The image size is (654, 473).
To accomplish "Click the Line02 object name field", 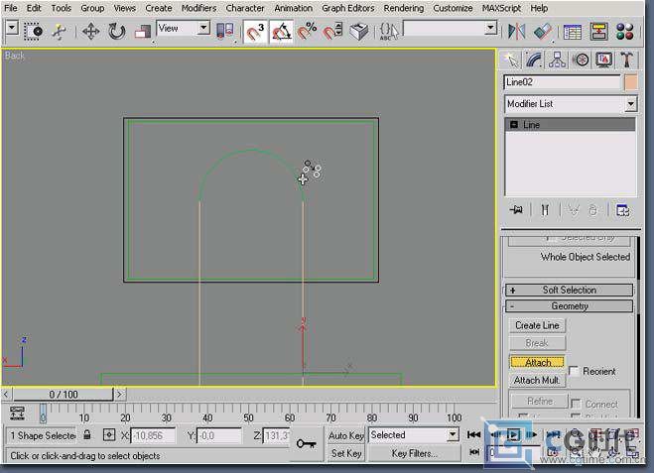I will point(563,82).
